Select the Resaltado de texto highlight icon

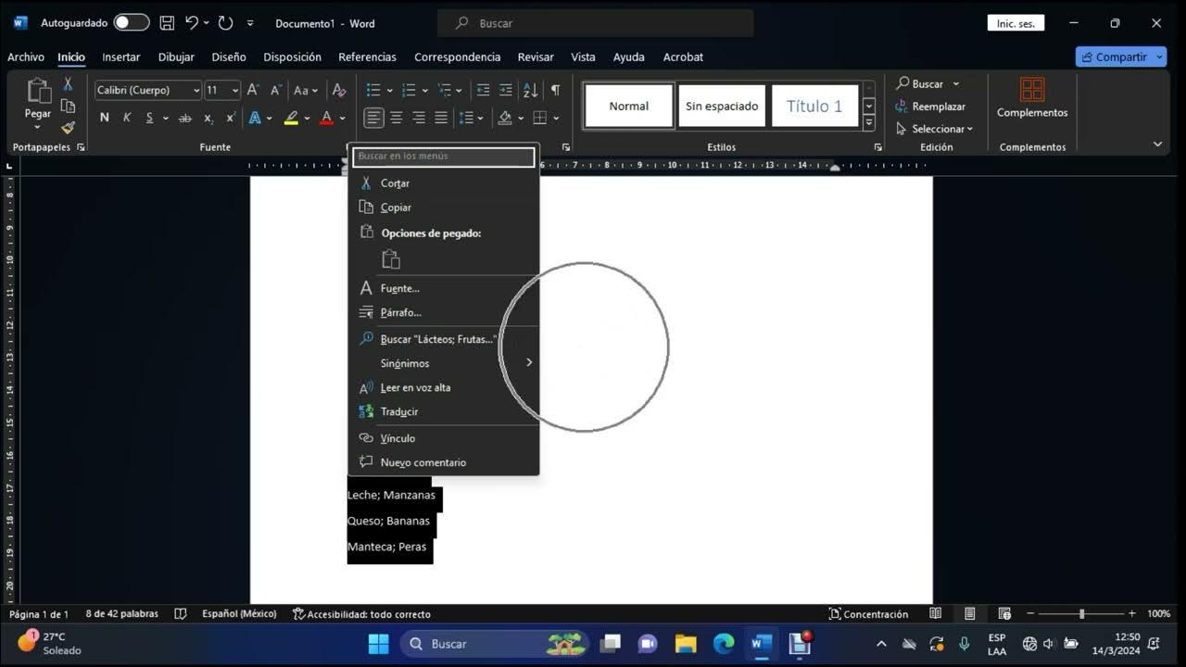290,118
